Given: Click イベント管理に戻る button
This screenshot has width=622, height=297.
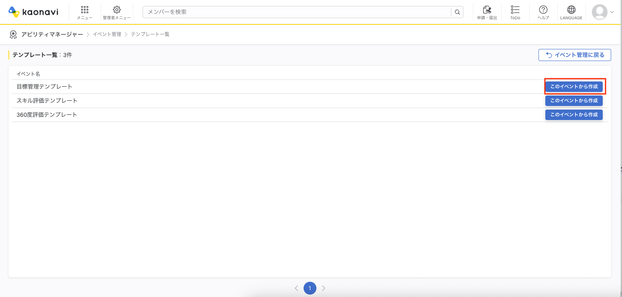Looking at the screenshot, I should [575, 55].
